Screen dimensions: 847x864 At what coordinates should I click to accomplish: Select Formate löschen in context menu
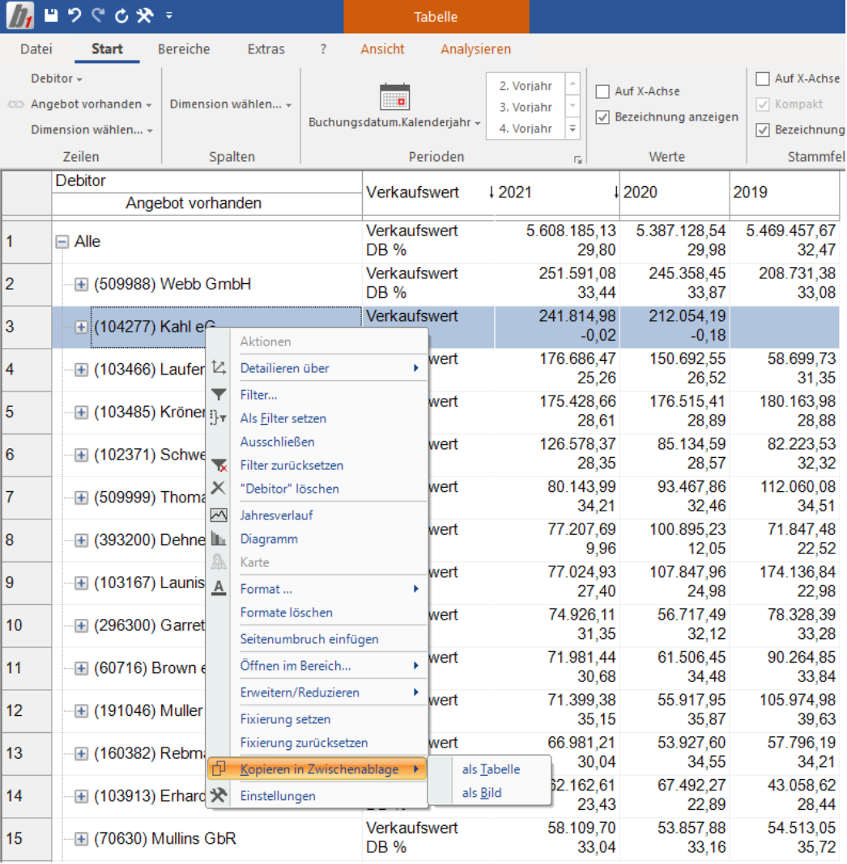[x=286, y=612]
